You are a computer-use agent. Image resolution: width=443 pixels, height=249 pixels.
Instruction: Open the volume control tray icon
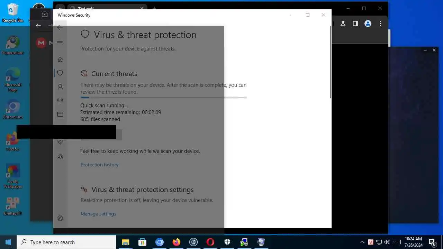pos(387,242)
